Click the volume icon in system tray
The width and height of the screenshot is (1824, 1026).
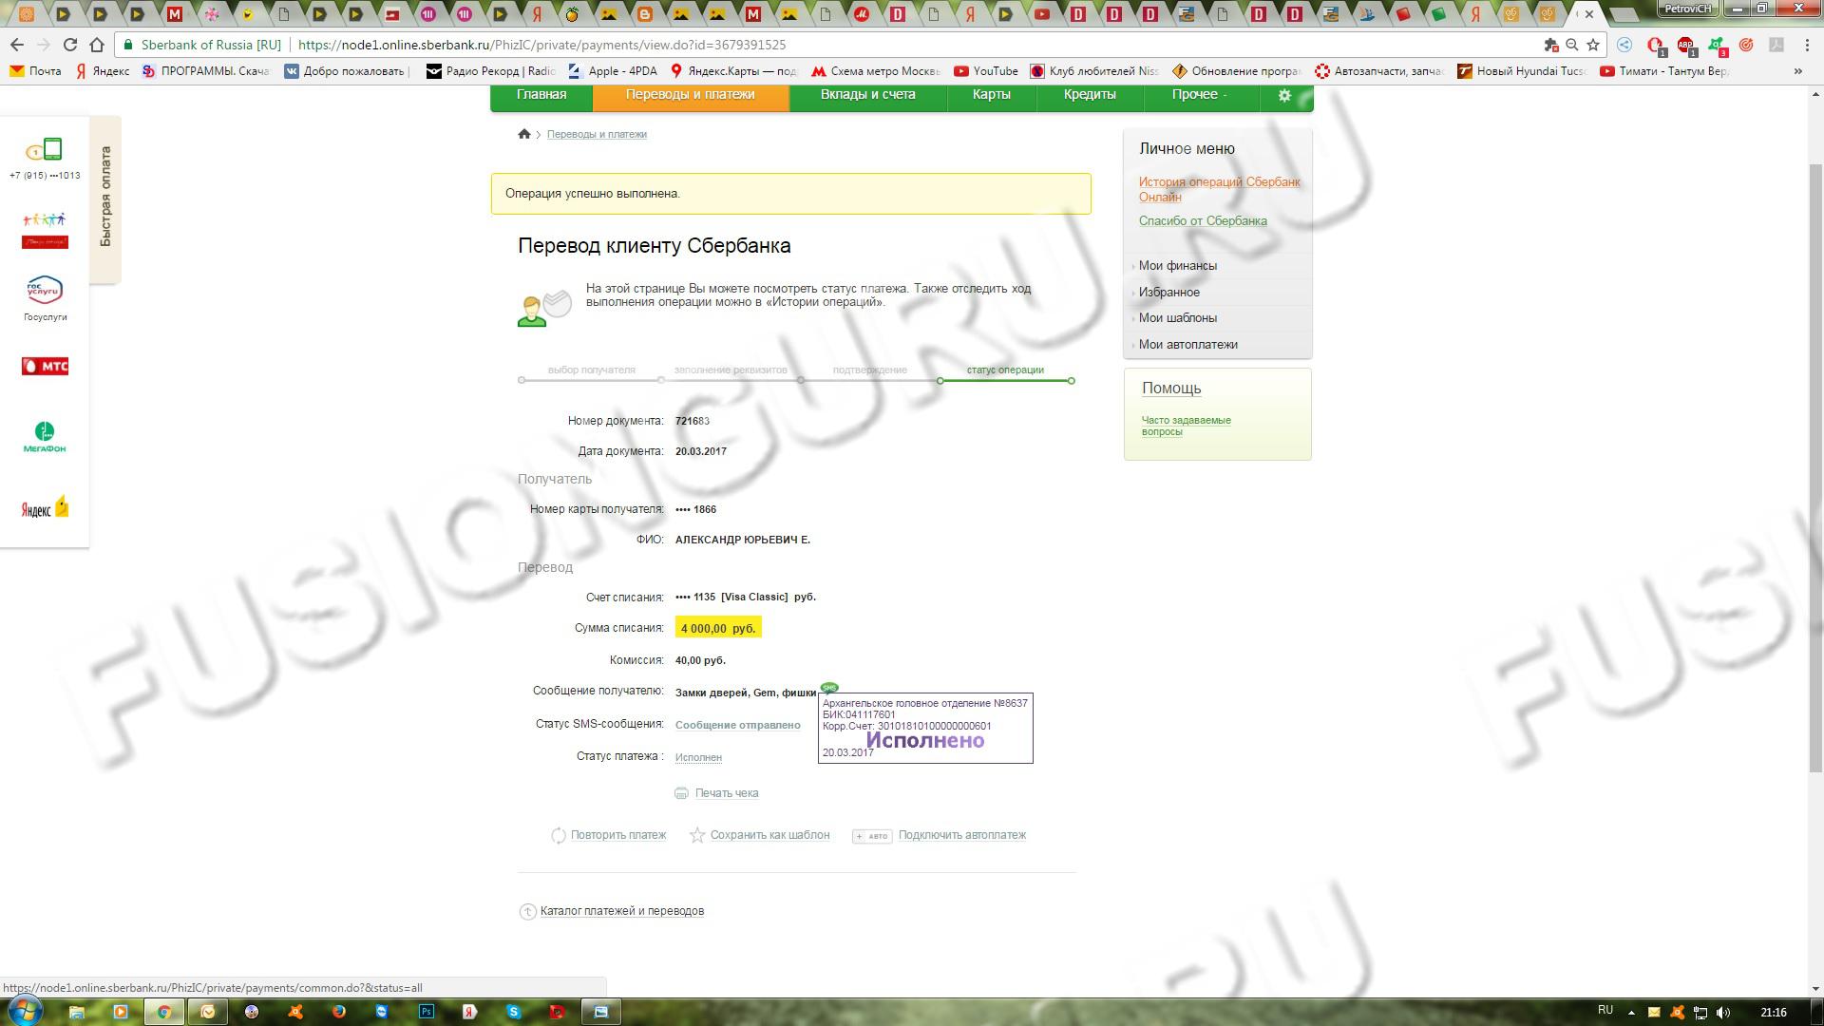point(1723,1013)
